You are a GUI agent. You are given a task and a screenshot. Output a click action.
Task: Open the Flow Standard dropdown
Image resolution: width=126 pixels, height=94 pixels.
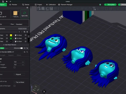tap(21, 24)
